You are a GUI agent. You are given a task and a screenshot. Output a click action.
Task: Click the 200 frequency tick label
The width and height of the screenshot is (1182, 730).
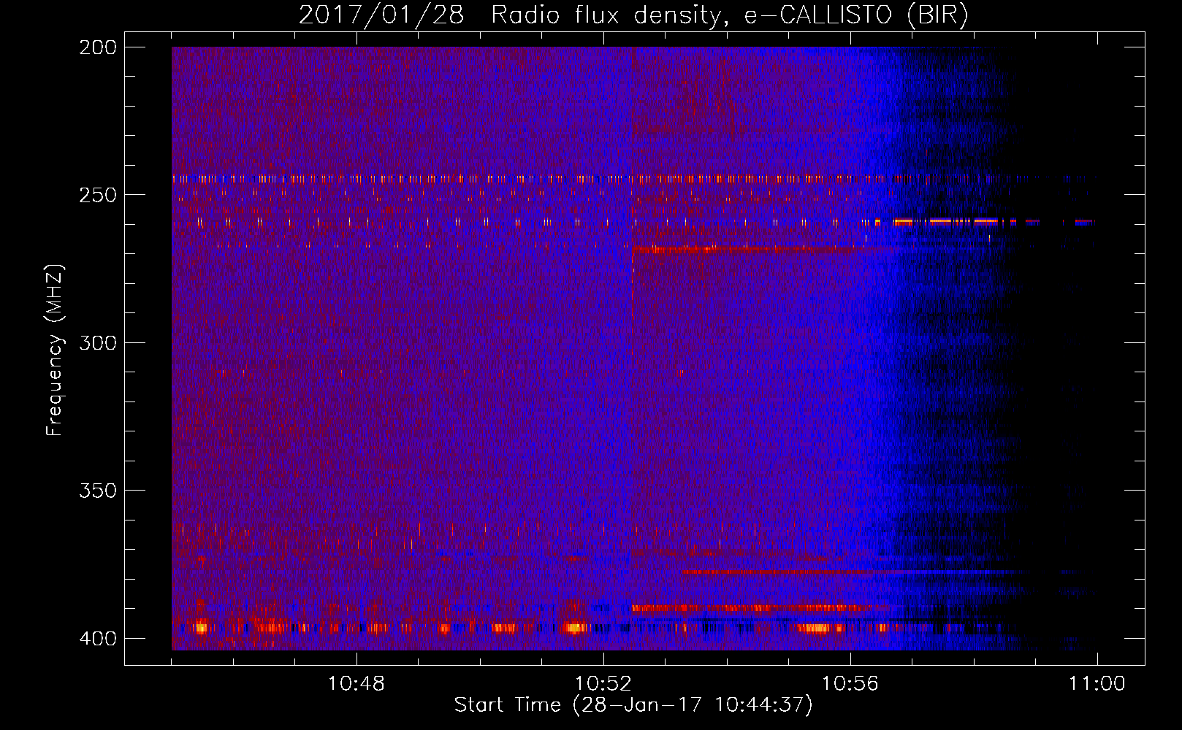tap(98, 47)
